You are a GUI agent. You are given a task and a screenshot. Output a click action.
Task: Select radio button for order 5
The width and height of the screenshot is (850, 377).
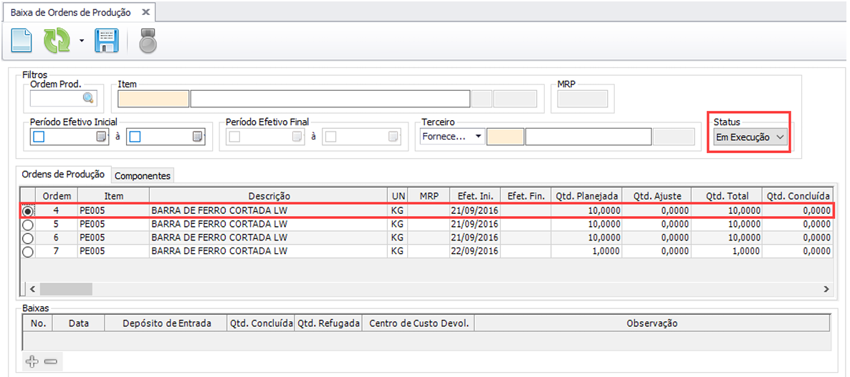(28, 225)
